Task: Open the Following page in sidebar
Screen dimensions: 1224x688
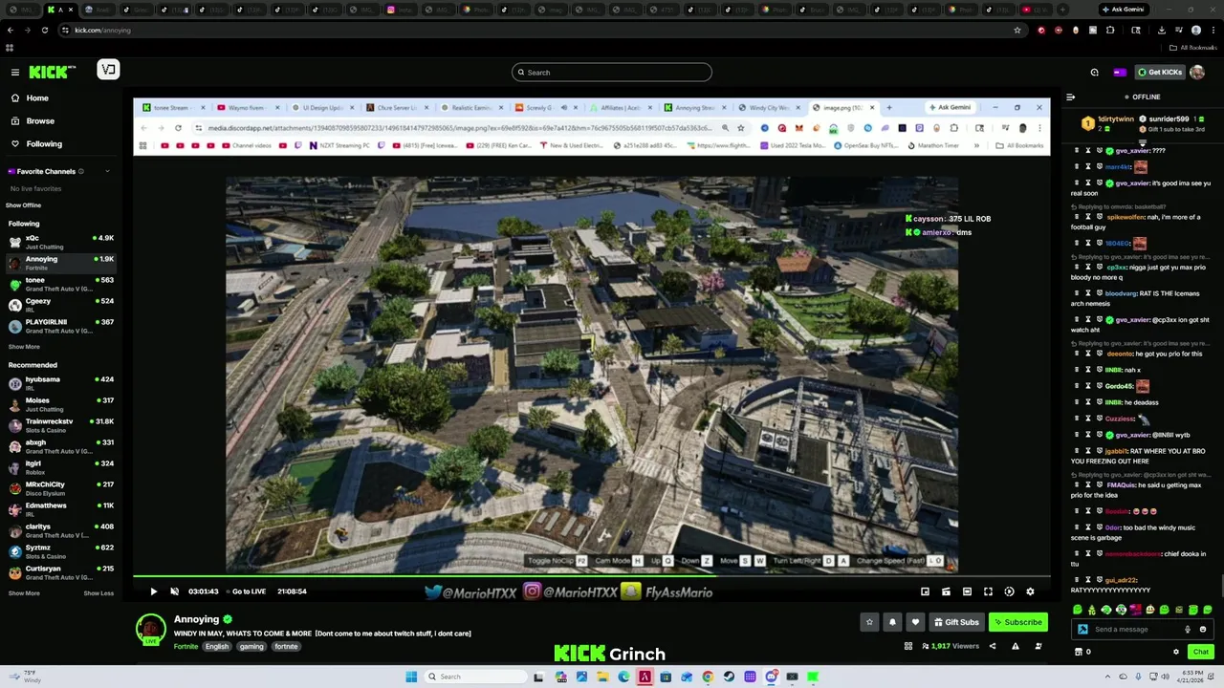Action: tap(35, 144)
